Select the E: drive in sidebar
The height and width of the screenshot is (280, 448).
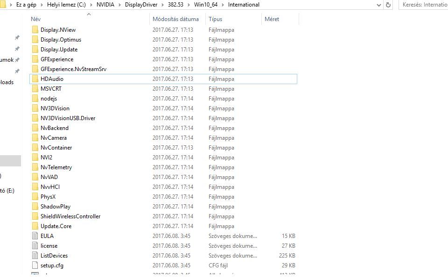7,191
